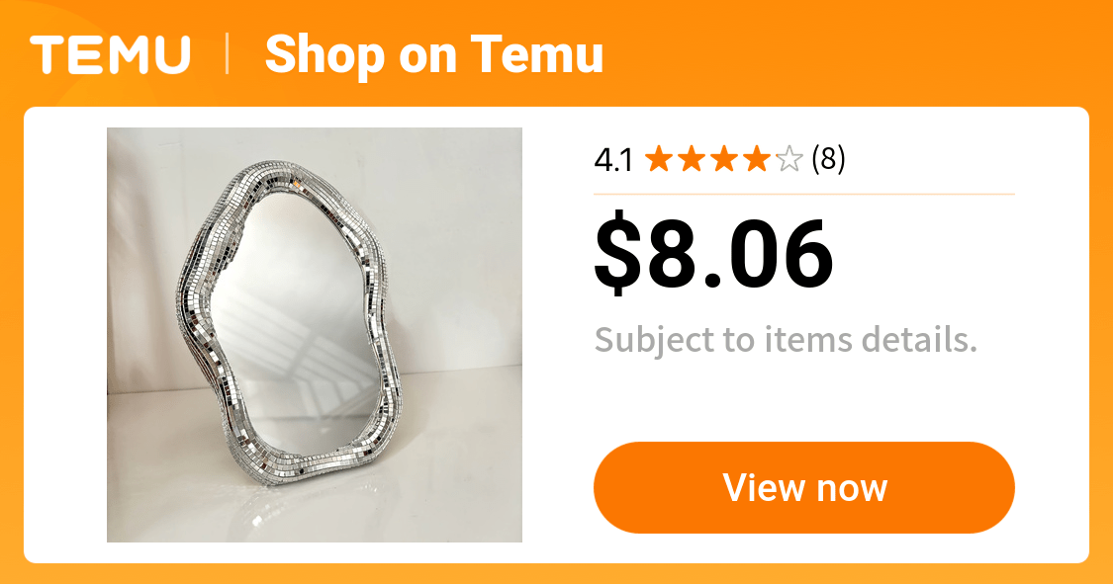Click the orange banner header background

tap(852, 53)
